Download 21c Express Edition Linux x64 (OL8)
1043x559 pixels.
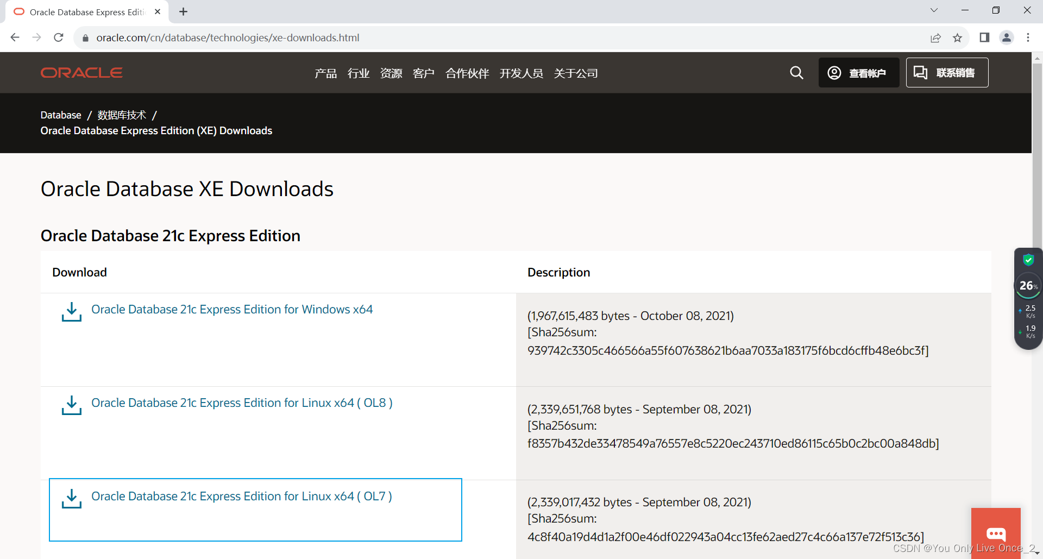pyautogui.click(x=242, y=403)
